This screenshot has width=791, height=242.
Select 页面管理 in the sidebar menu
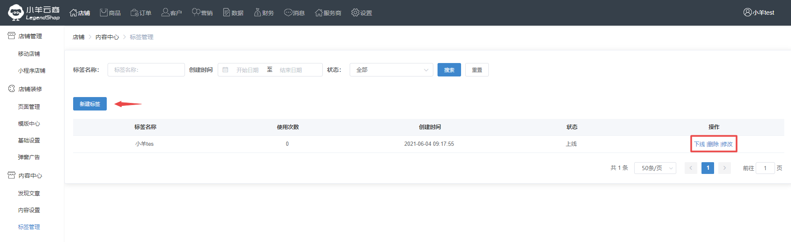coord(29,107)
